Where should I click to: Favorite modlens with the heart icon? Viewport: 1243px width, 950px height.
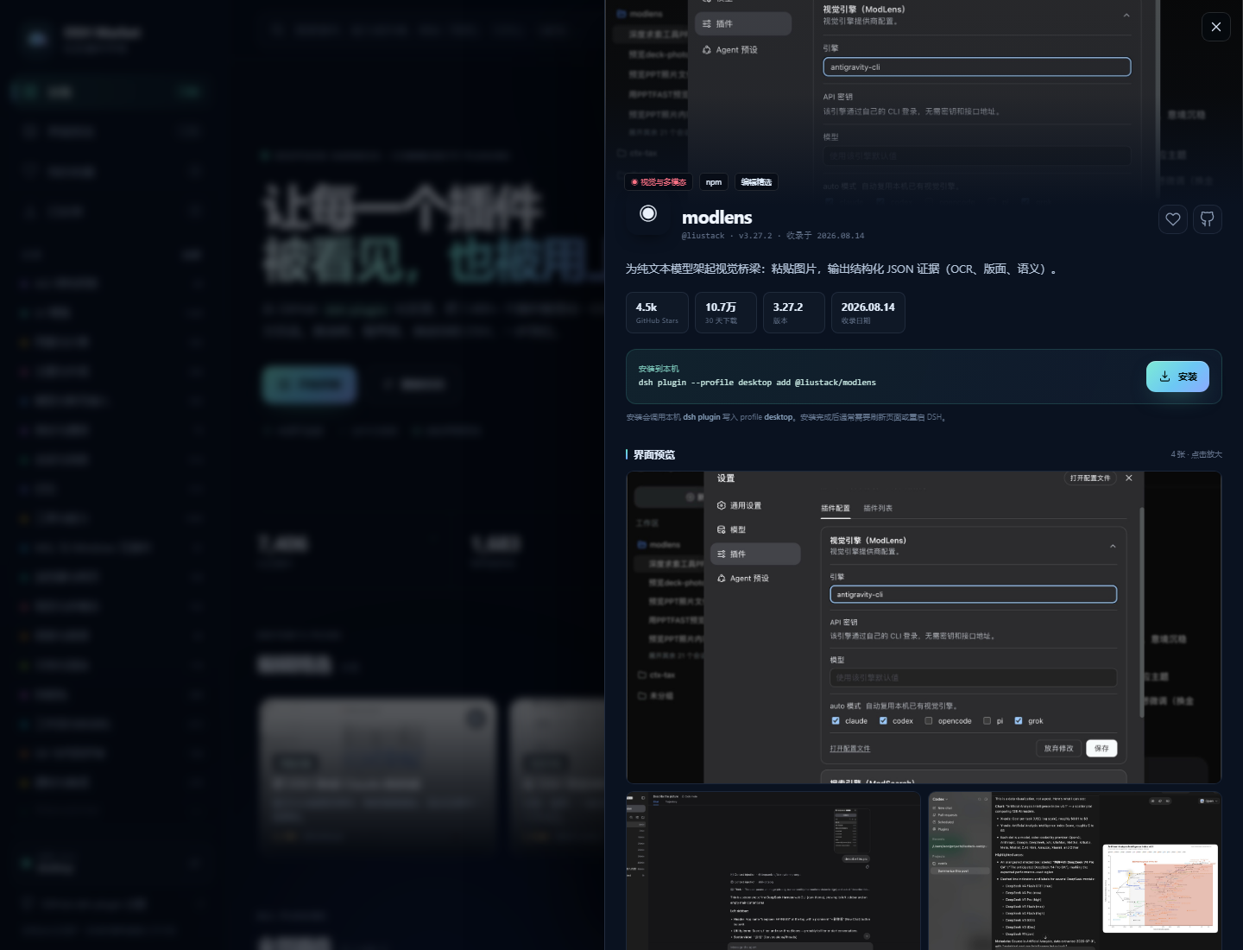[x=1172, y=219]
